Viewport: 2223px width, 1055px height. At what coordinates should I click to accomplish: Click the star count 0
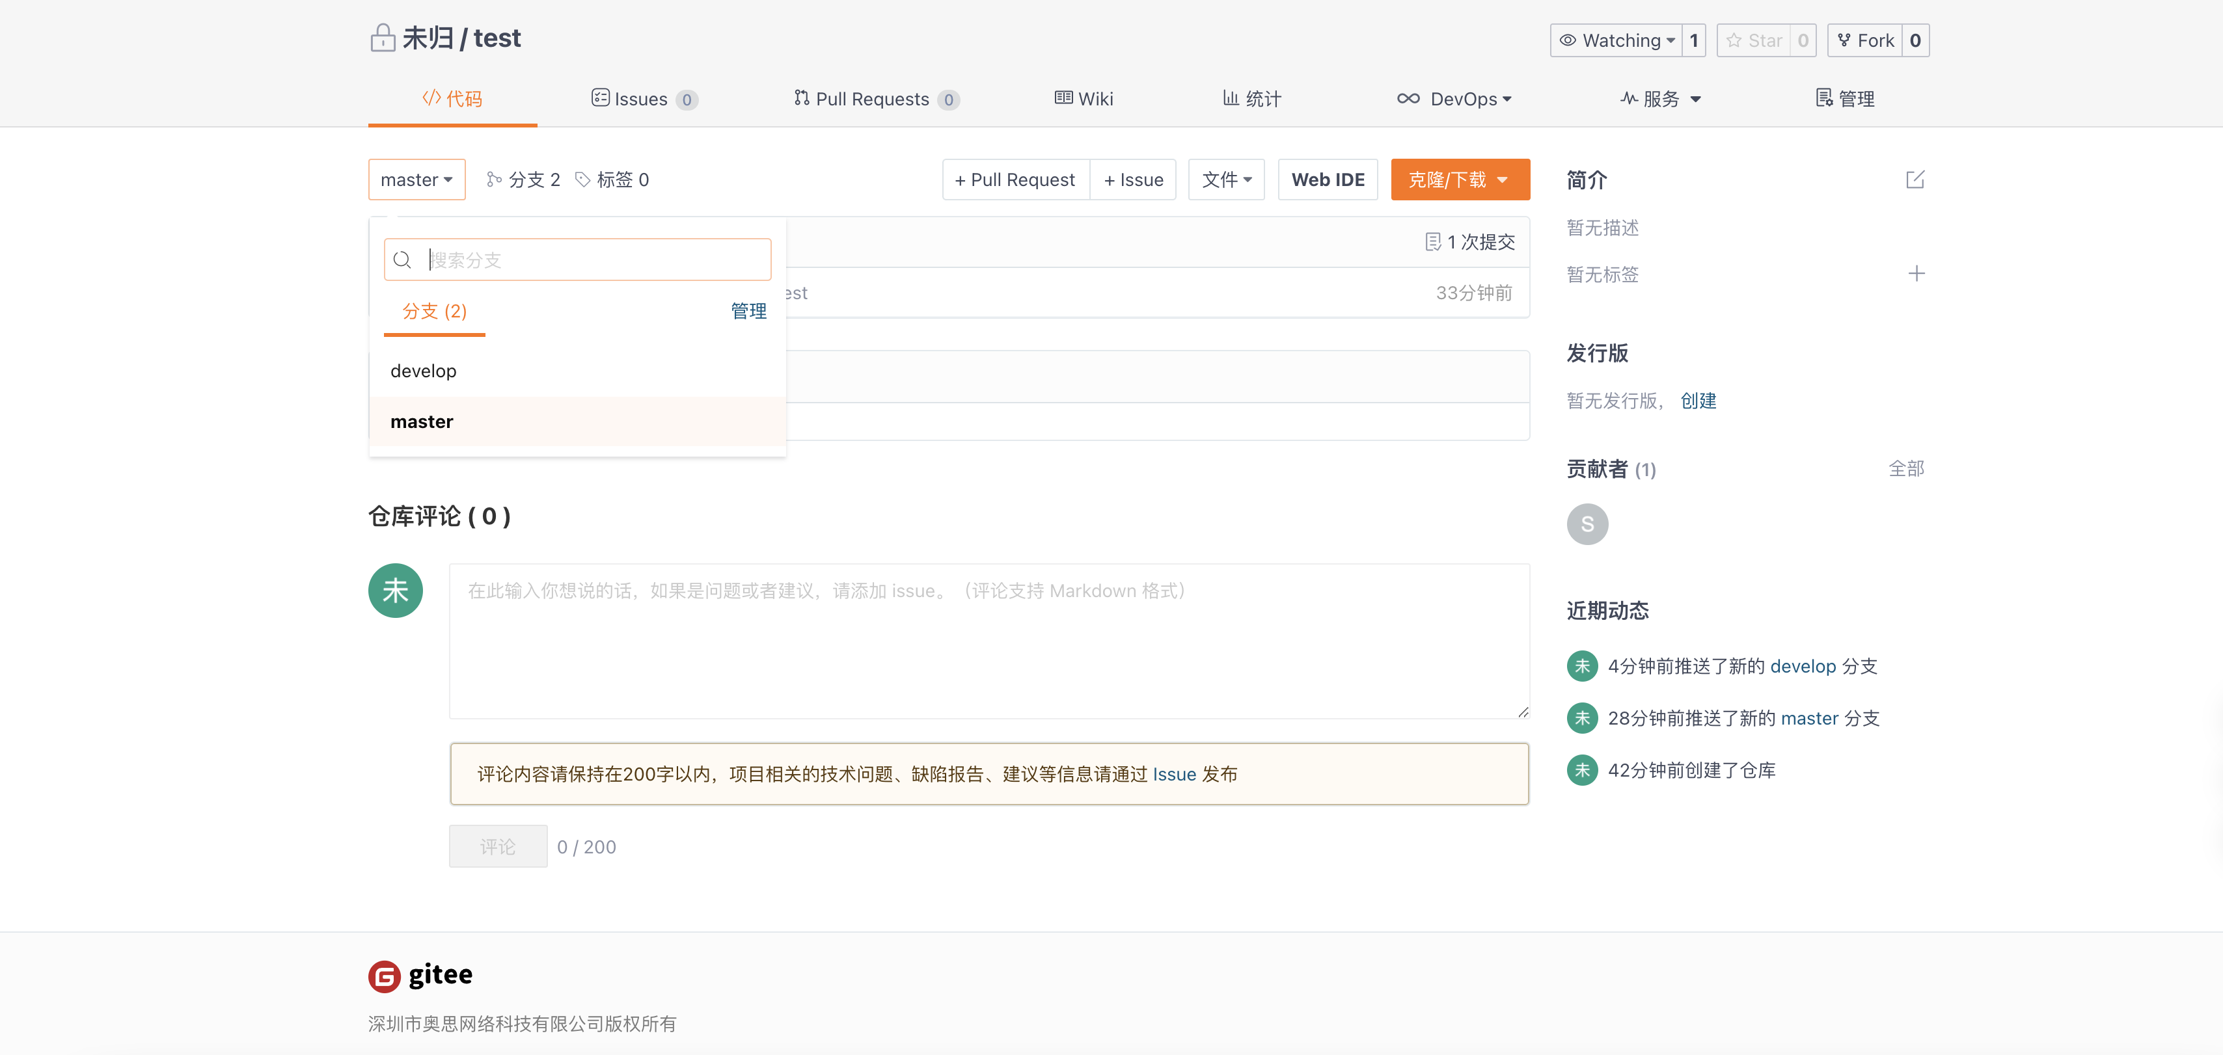point(1803,40)
